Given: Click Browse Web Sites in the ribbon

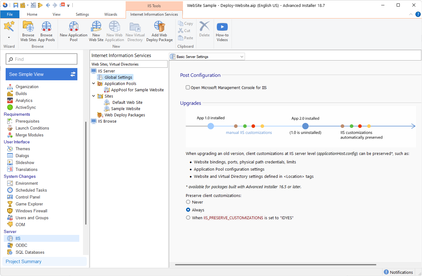Looking at the screenshot, I should (x=29, y=31).
